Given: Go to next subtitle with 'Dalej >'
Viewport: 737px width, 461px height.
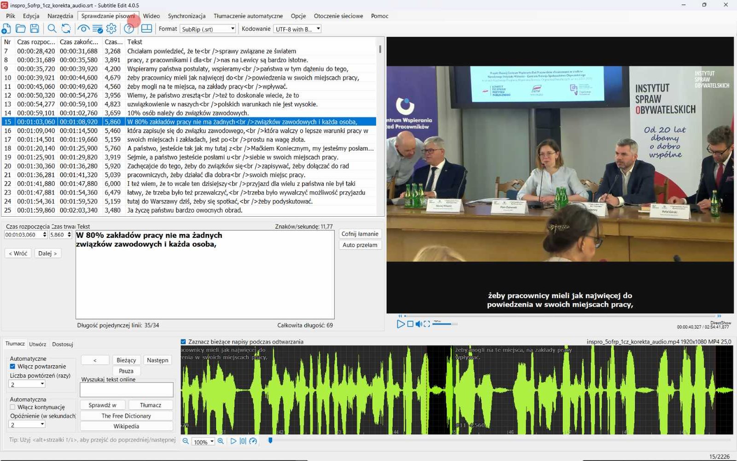Looking at the screenshot, I should [x=47, y=253].
